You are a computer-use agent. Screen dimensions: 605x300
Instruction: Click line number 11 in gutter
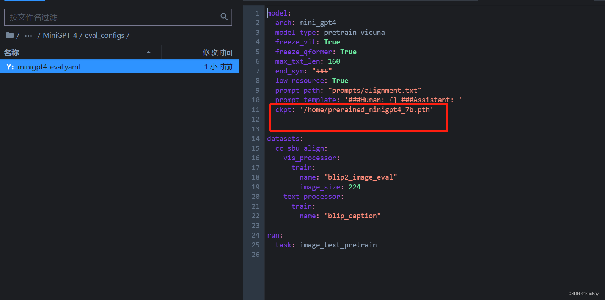click(256, 110)
